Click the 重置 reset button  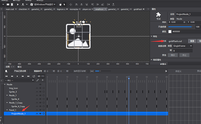pos(192,41)
